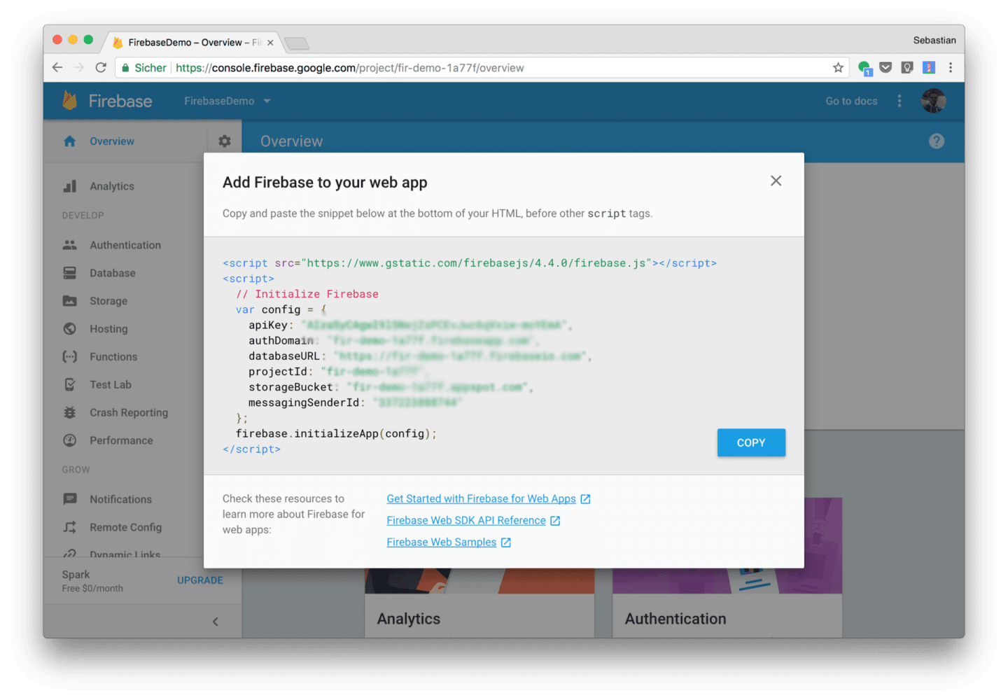1008x700 pixels.
Task: Click the Crash Reporting bug icon
Action: tap(70, 412)
